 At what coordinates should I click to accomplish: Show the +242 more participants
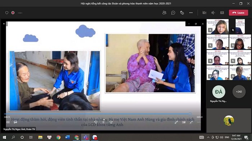pyautogui.click(x=239, y=91)
